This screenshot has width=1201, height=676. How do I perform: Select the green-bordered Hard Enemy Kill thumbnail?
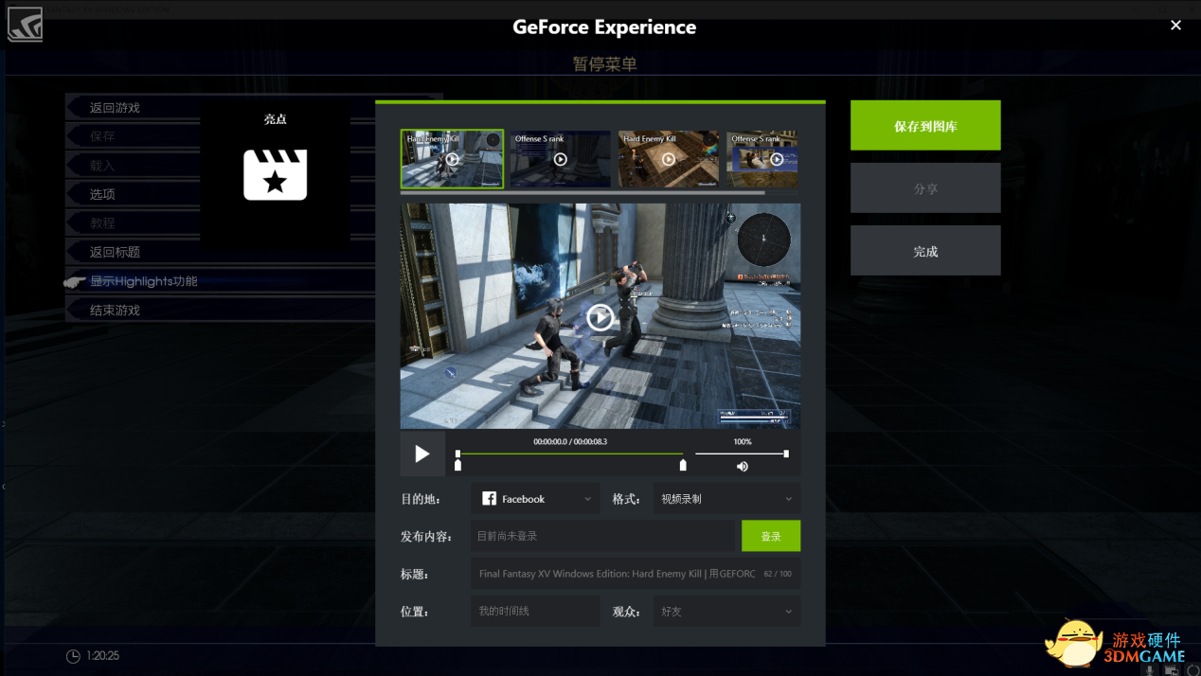click(x=452, y=159)
